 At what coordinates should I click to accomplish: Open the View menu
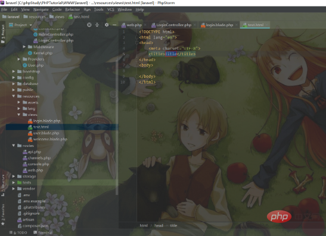(26, 10)
